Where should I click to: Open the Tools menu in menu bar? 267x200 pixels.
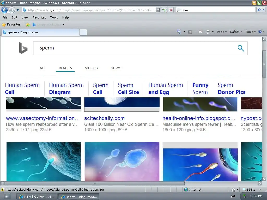(54, 17)
